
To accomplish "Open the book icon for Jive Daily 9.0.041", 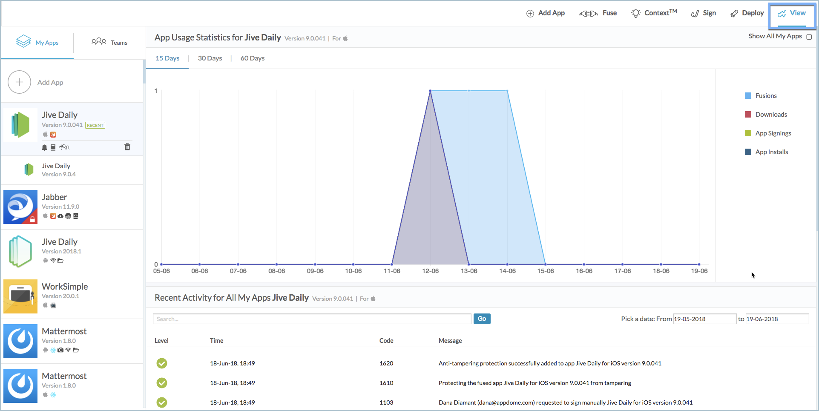I will tap(53, 147).
